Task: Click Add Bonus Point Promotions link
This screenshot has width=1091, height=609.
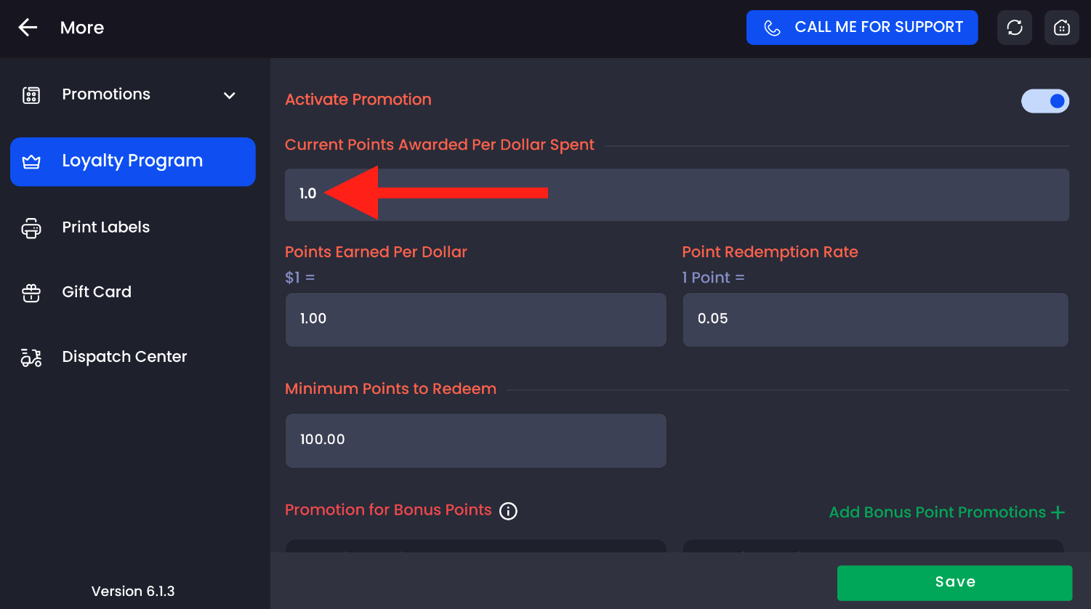Action: coord(946,512)
